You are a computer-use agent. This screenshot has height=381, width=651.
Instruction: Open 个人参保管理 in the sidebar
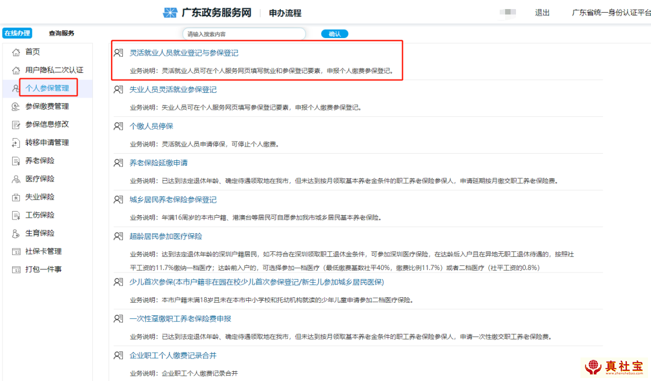47,89
